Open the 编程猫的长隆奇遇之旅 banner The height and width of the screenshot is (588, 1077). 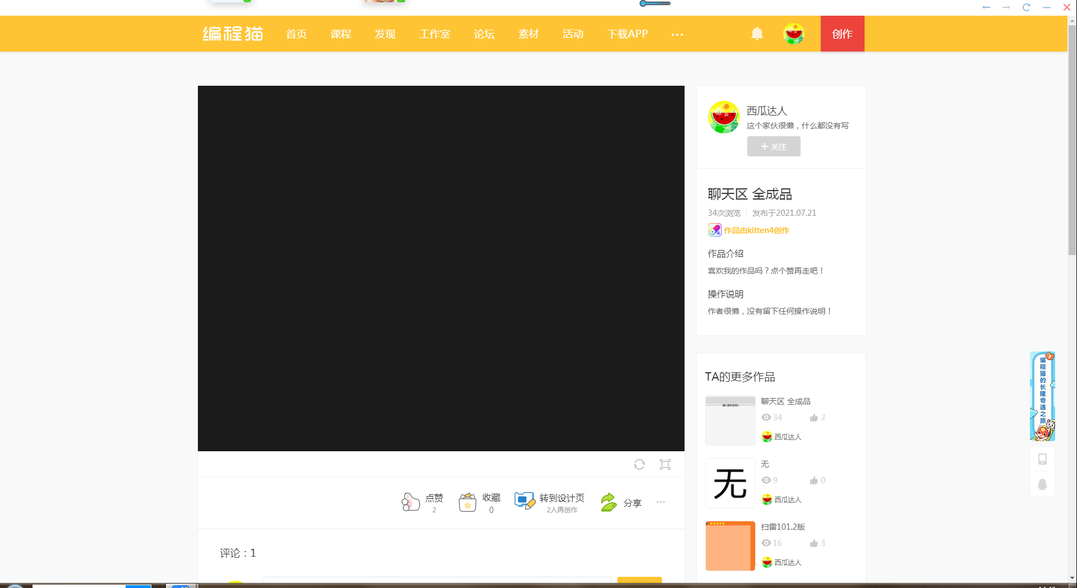point(1042,396)
